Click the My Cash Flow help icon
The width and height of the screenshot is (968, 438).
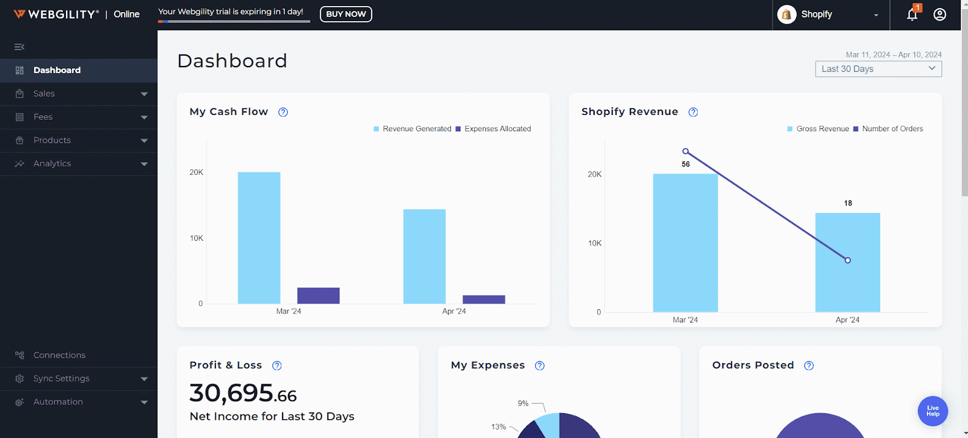coord(283,112)
